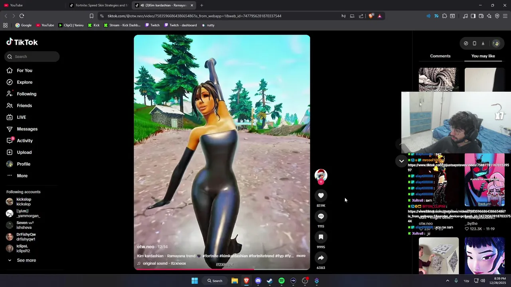Open Spotify from the taskbar

point(281,281)
